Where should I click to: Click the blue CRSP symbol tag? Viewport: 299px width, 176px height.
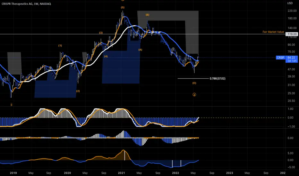280,58
